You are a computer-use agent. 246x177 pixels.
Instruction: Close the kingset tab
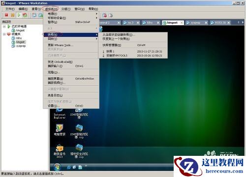click(x=182, y=23)
